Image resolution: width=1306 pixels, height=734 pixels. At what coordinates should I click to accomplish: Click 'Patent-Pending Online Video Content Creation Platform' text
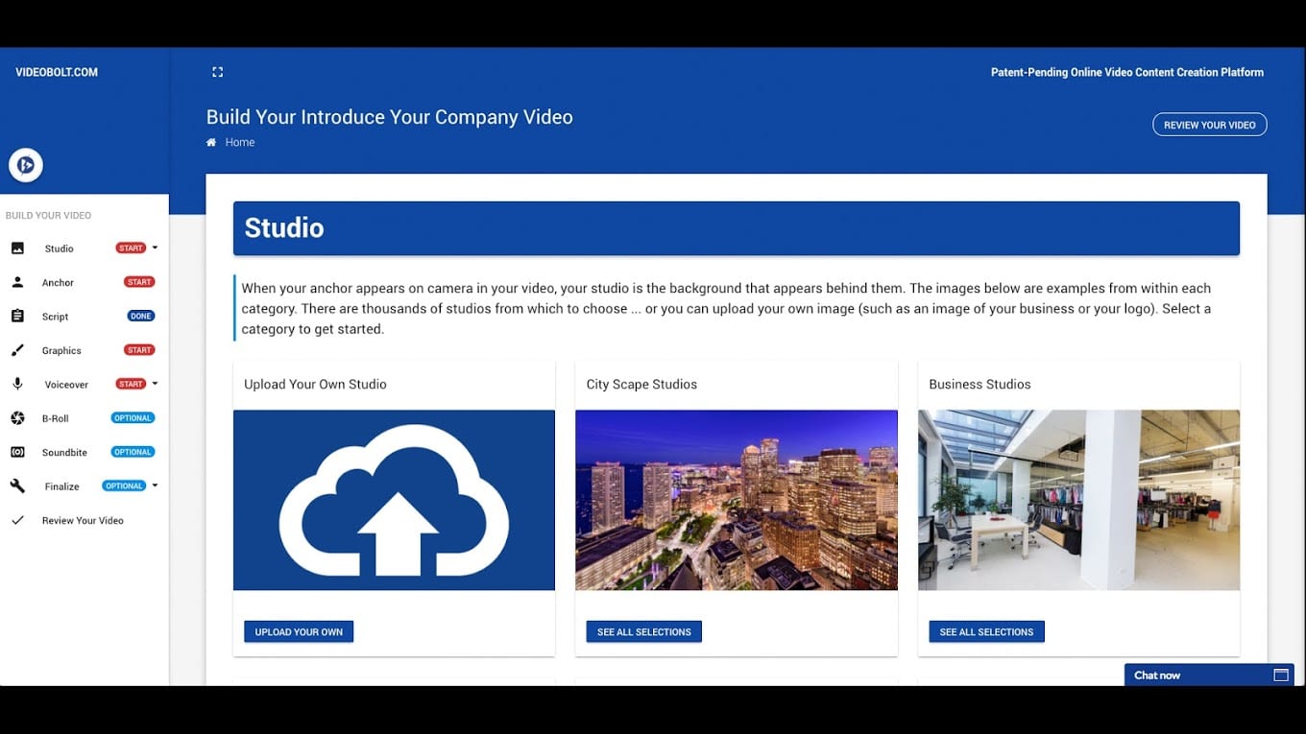[x=1127, y=72]
